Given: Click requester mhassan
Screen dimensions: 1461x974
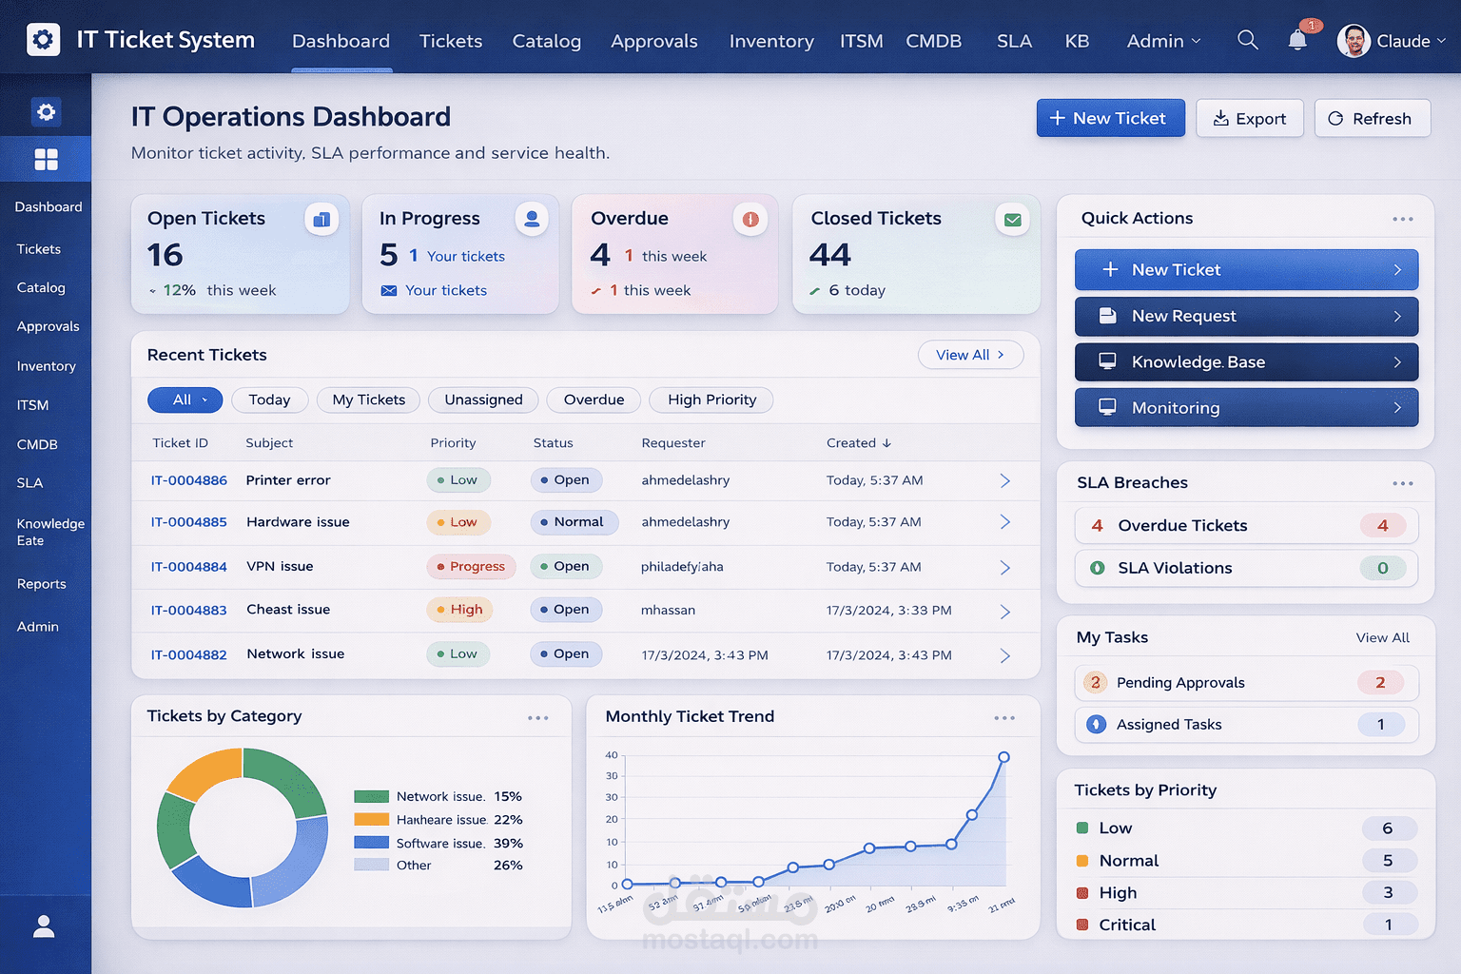Looking at the screenshot, I should (x=668, y=611).
